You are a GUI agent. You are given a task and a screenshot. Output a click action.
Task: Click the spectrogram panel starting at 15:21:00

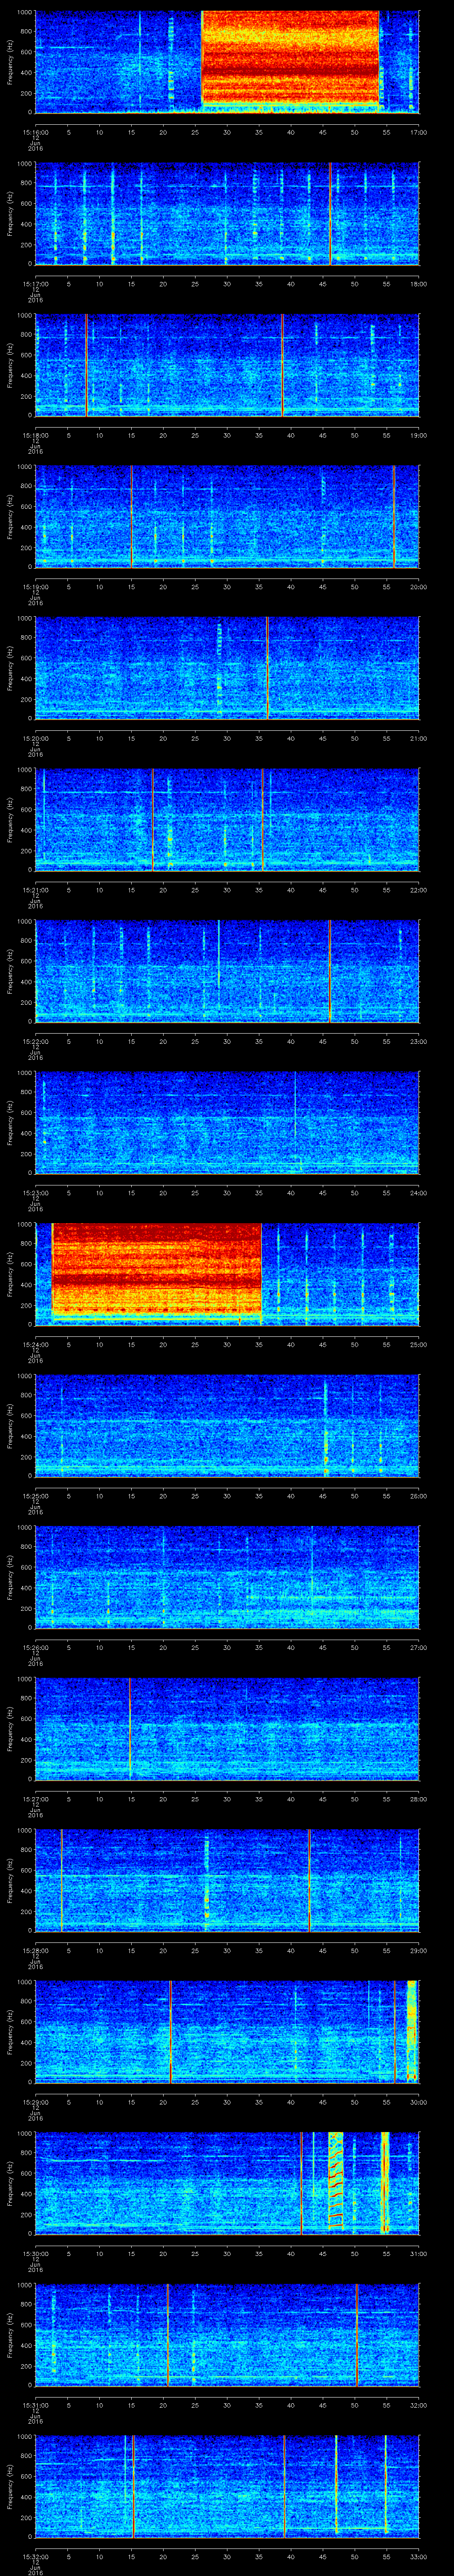click(x=227, y=819)
